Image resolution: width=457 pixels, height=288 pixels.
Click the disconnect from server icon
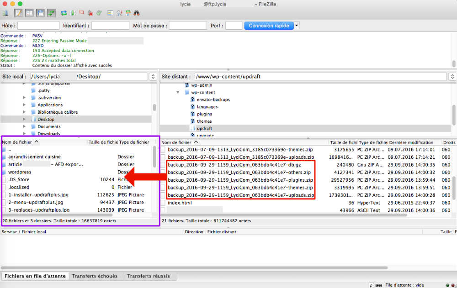click(x=90, y=13)
